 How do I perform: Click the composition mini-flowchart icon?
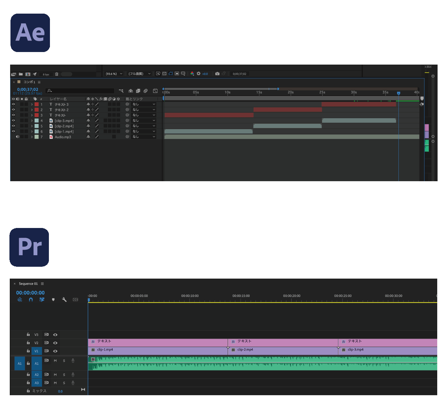(121, 91)
